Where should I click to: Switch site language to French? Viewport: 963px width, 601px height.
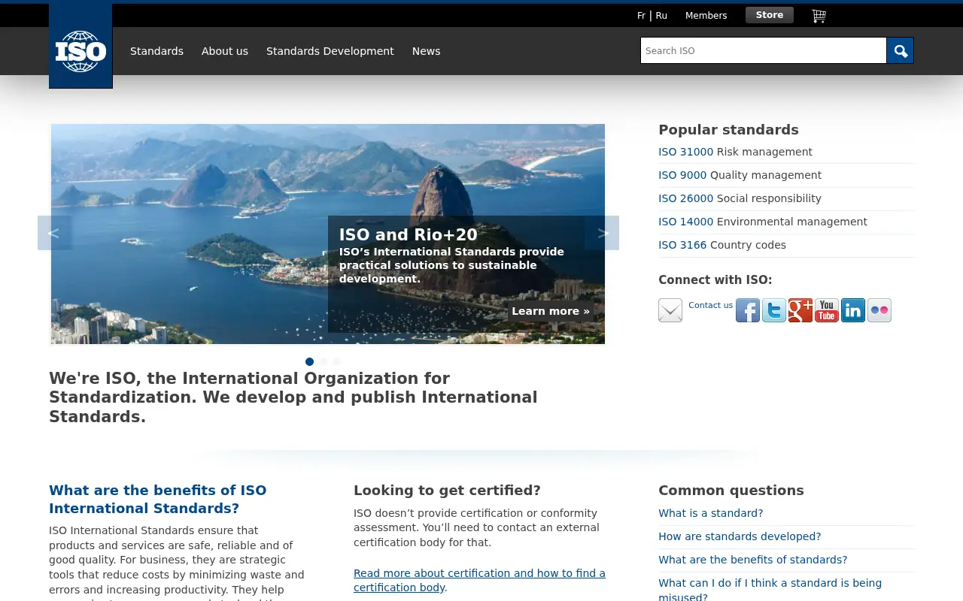pos(641,16)
